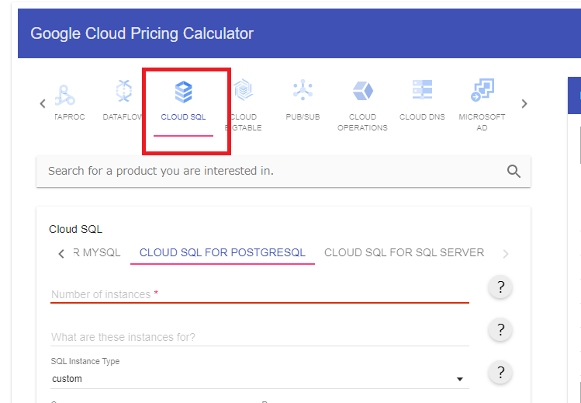
Task: Click the 'What are these instances for?' field
Action: [x=260, y=337]
